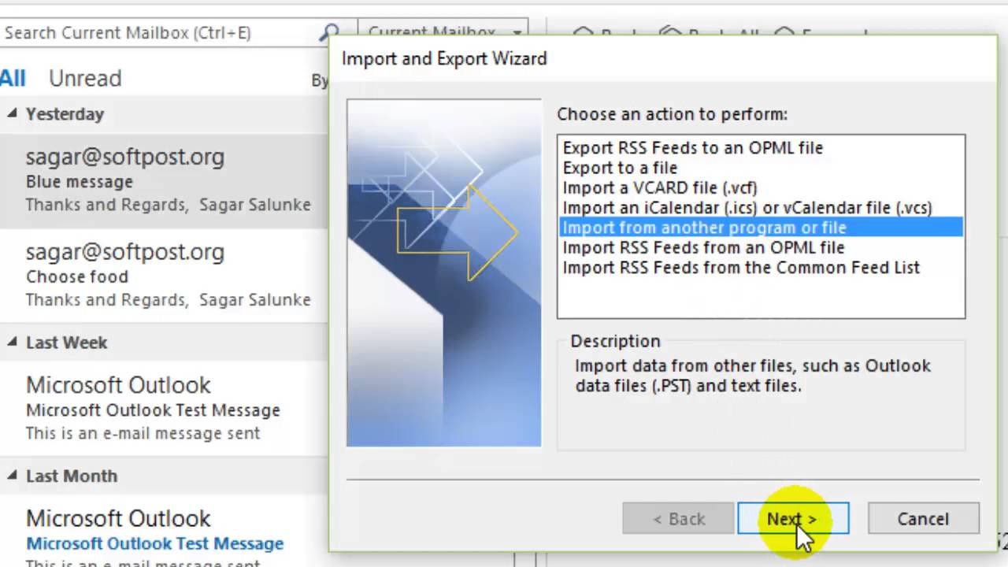Collapse the Yesterday group
Image resolution: width=1008 pixels, height=567 pixels.
(12, 113)
